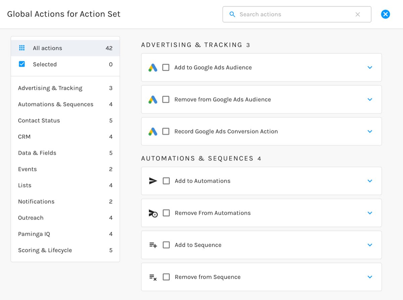Image resolution: width=403 pixels, height=300 pixels.
Task: Expand the Add to Google Ads Audience row
Action: tap(370, 68)
